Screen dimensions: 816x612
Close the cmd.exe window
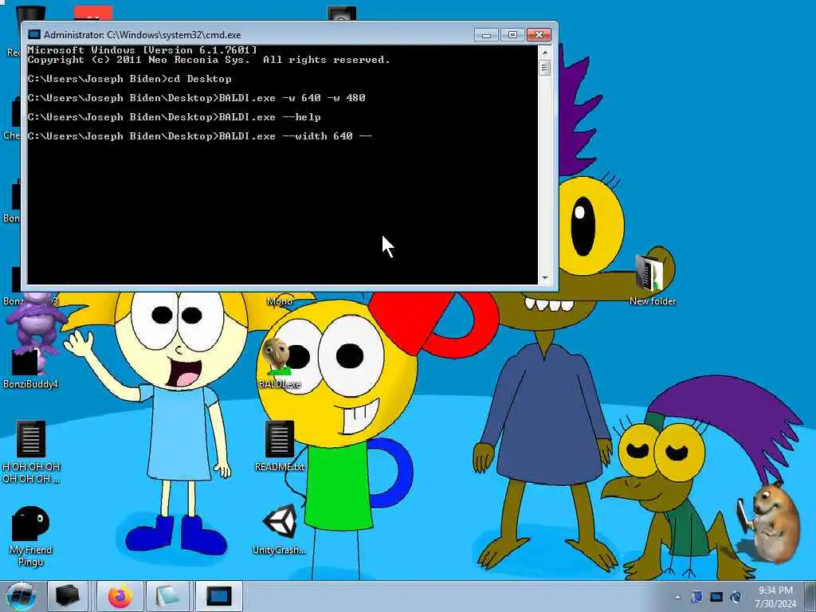pos(539,35)
